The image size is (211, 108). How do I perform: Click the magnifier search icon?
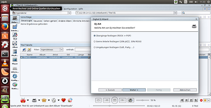184,13
